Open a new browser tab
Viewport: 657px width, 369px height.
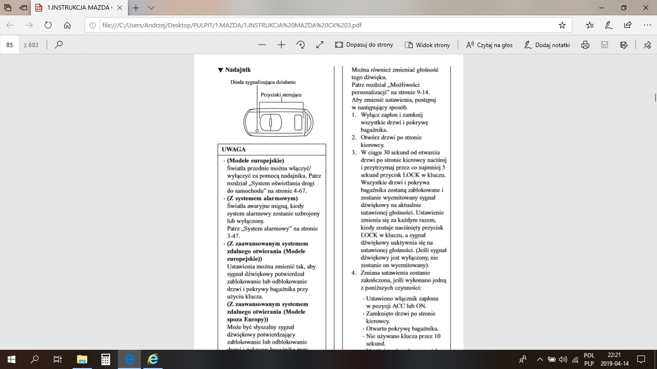[x=136, y=8]
